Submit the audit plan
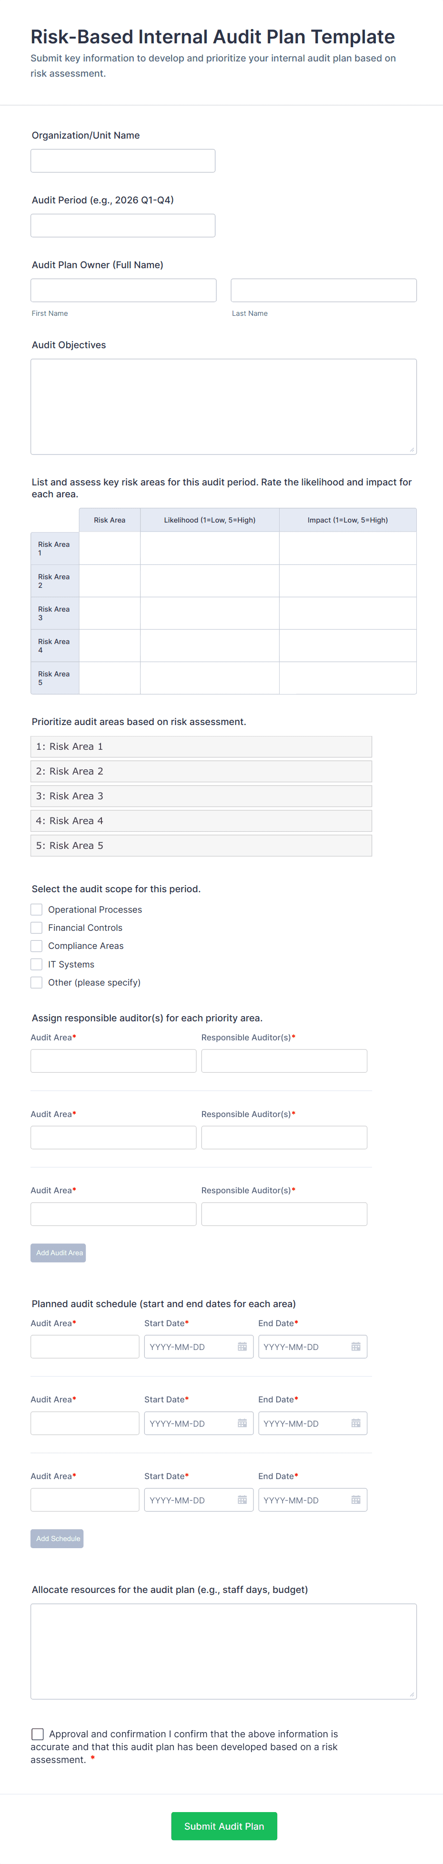The height and width of the screenshot is (1864, 443). click(224, 1825)
